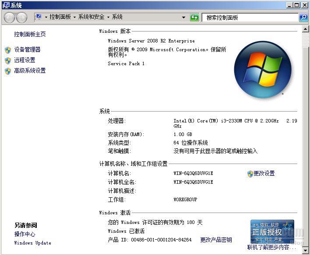Click 计算机全名 value WIN-6Q3Q6DUVG1E
310x255 pixels.
tap(194, 182)
